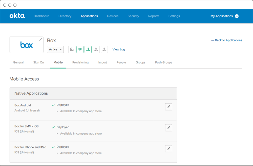253x166 pixels.
Task: Edit the Box logo with pencil icon
Action: coord(40,40)
